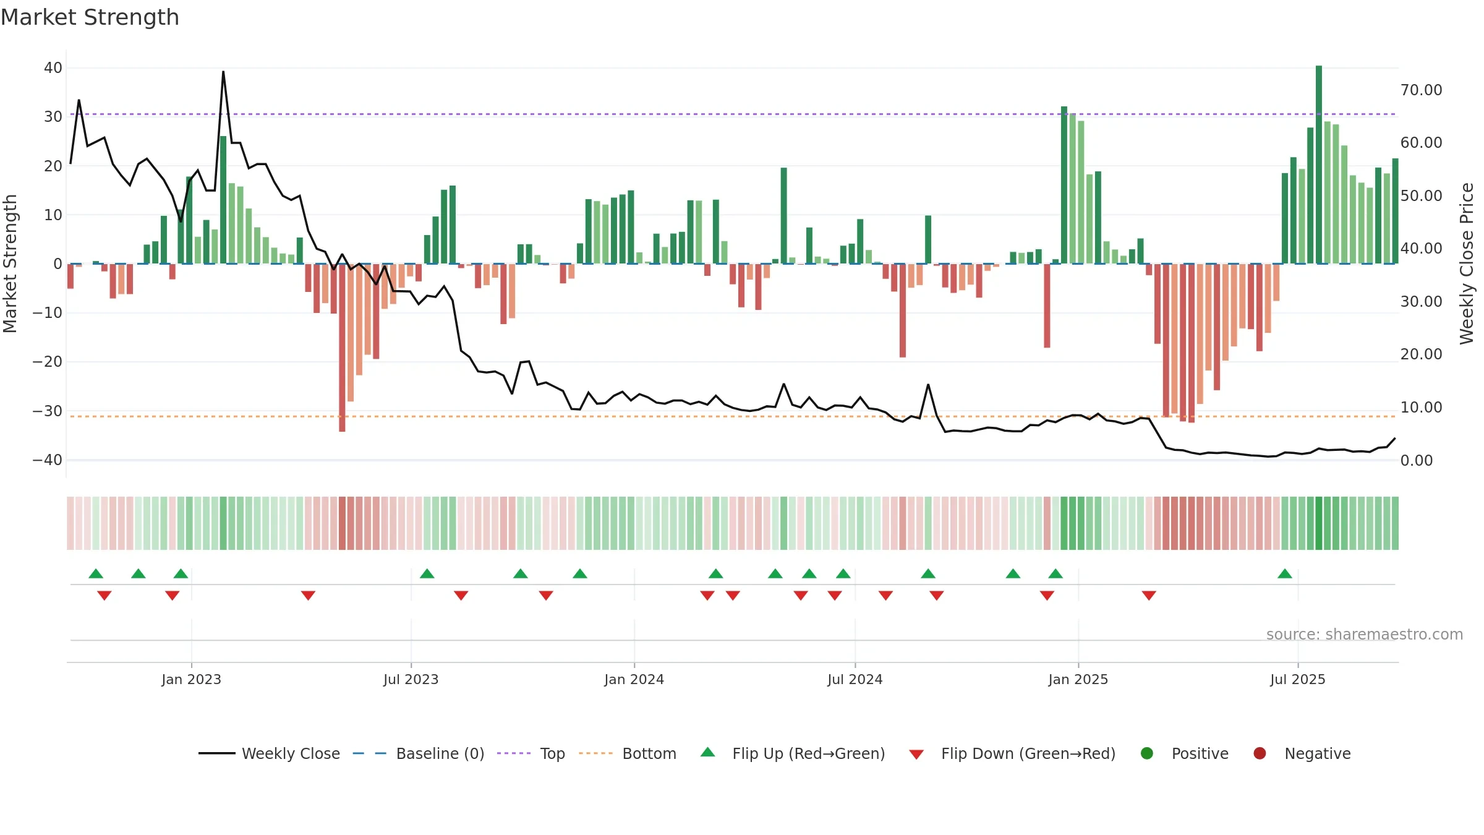Image resolution: width=1484 pixels, height=835 pixels.
Task: Toggle the Top legend entry
Action: tap(531, 753)
